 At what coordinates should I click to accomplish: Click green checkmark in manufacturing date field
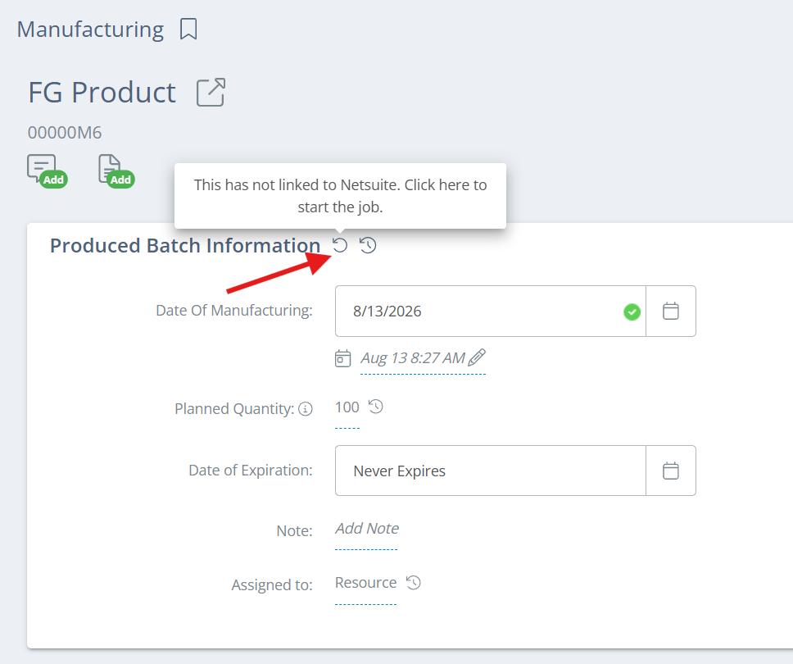(632, 312)
